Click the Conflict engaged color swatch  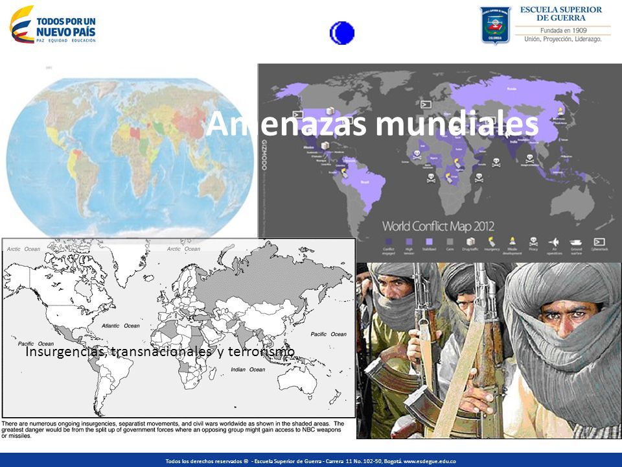[x=388, y=241]
